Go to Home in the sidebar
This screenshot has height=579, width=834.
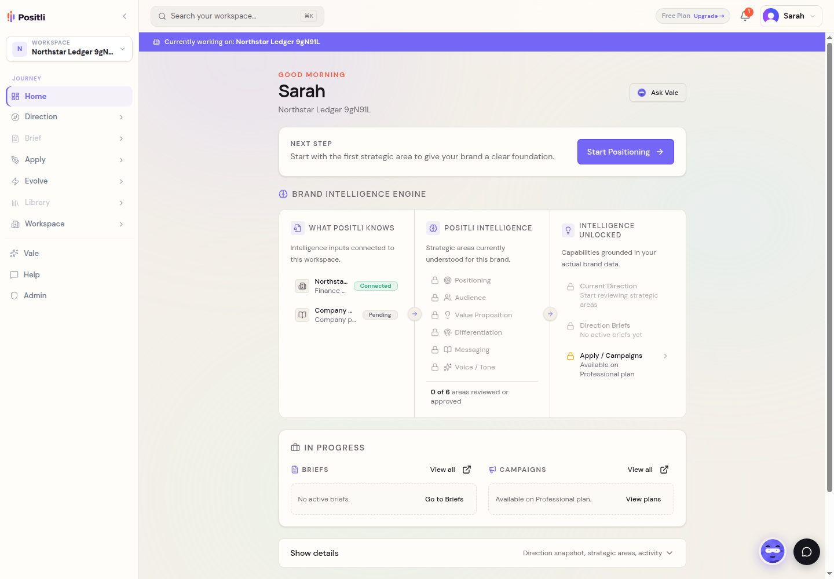click(x=69, y=96)
